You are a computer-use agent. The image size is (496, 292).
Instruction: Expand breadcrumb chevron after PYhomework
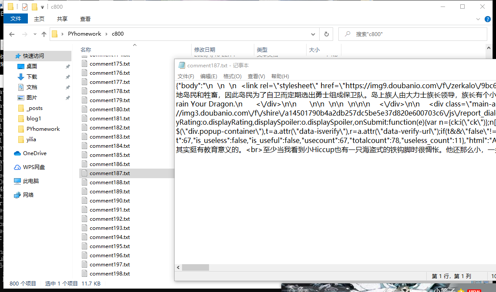pos(106,34)
